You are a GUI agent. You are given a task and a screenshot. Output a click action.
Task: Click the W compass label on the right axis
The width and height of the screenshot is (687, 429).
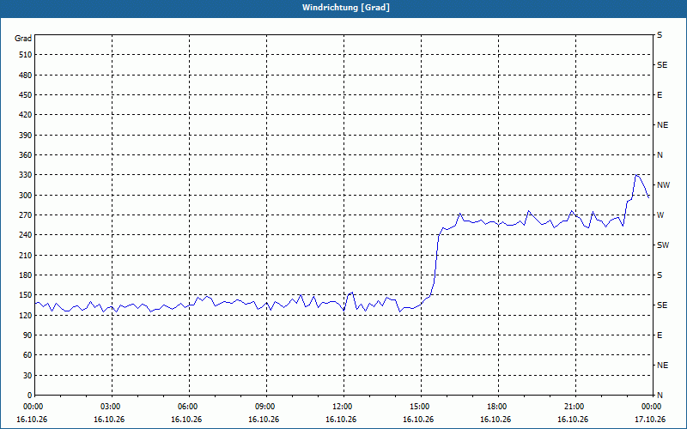click(x=660, y=215)
